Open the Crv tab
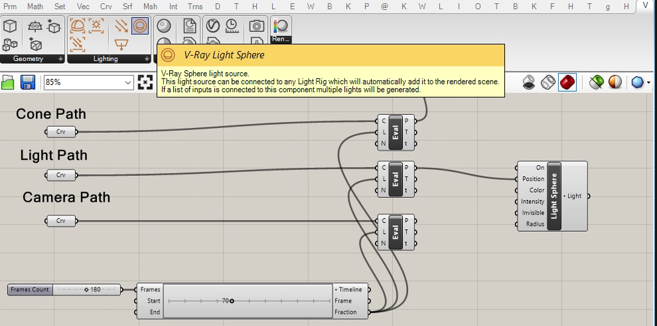 (106, 6)
